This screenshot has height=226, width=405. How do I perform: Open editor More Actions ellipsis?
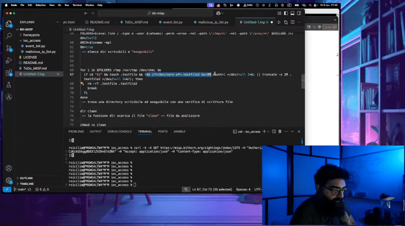[x=299, y=22]
